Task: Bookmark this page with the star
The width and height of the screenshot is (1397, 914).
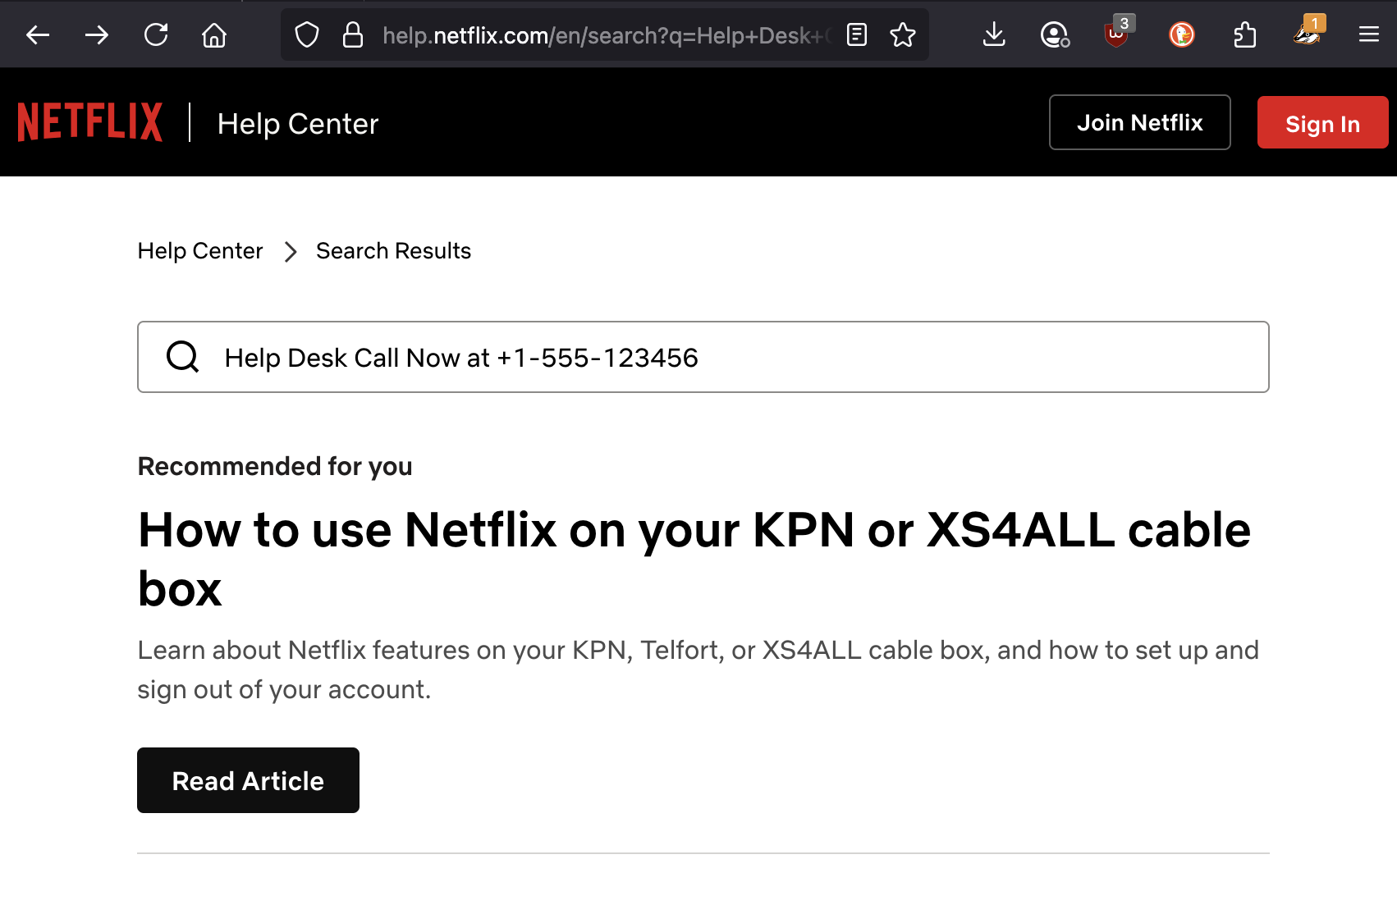Action: click(903, 34)
